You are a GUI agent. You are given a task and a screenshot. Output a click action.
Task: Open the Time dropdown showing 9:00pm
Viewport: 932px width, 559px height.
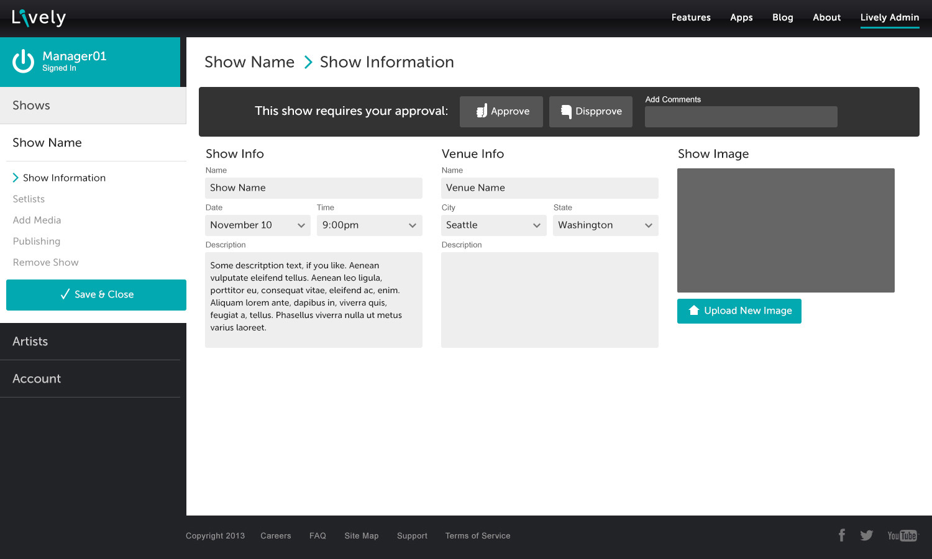370,225
